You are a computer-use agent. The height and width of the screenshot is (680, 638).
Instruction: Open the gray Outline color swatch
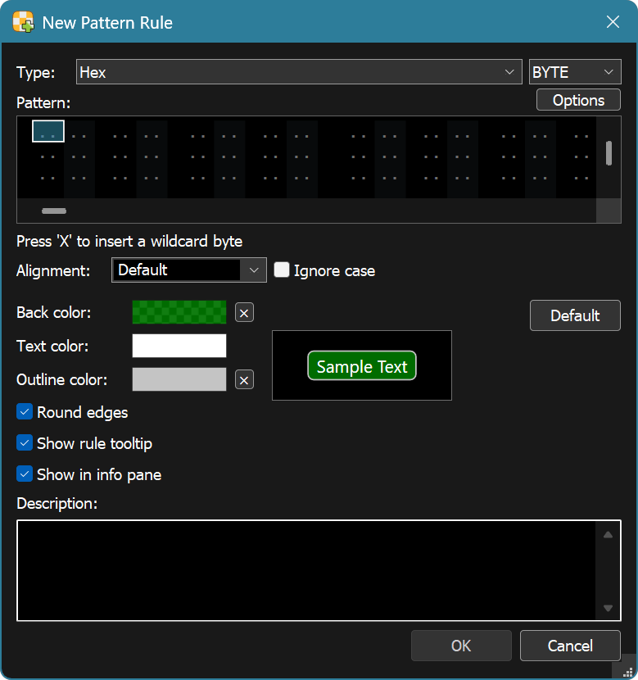179,379
